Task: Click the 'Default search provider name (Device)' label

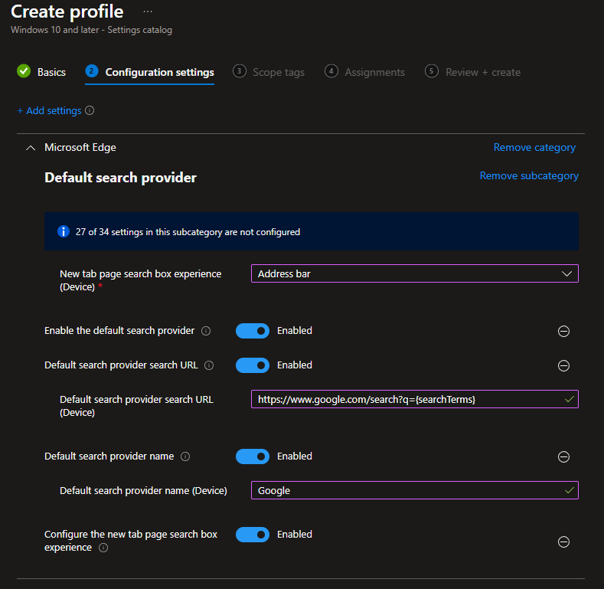Action: click(143, 491)
